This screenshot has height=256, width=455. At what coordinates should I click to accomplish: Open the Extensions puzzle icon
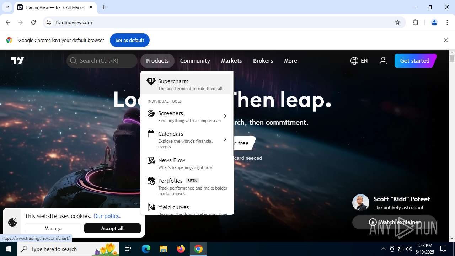pyautogui.click(x=415, y=22)
